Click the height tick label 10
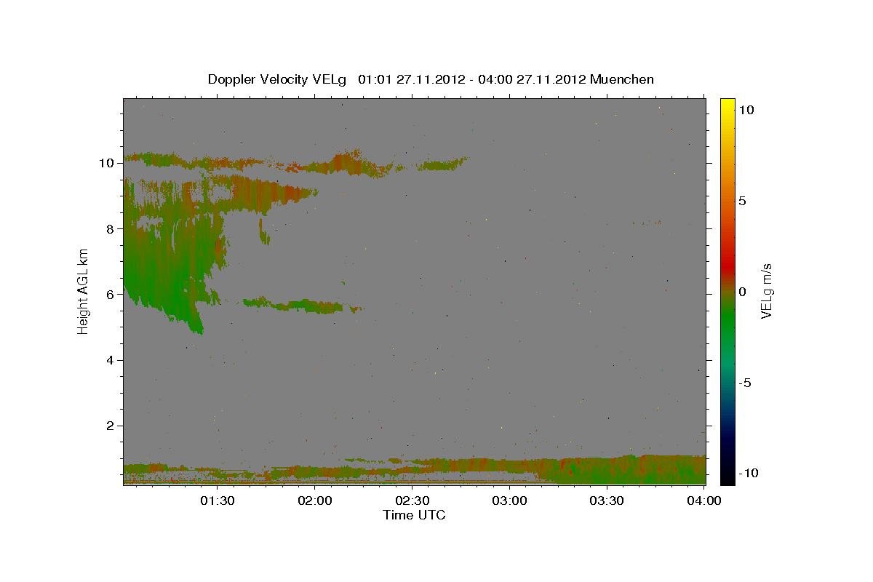This screenshot has width=873, height=582. [x=108, y=163]
